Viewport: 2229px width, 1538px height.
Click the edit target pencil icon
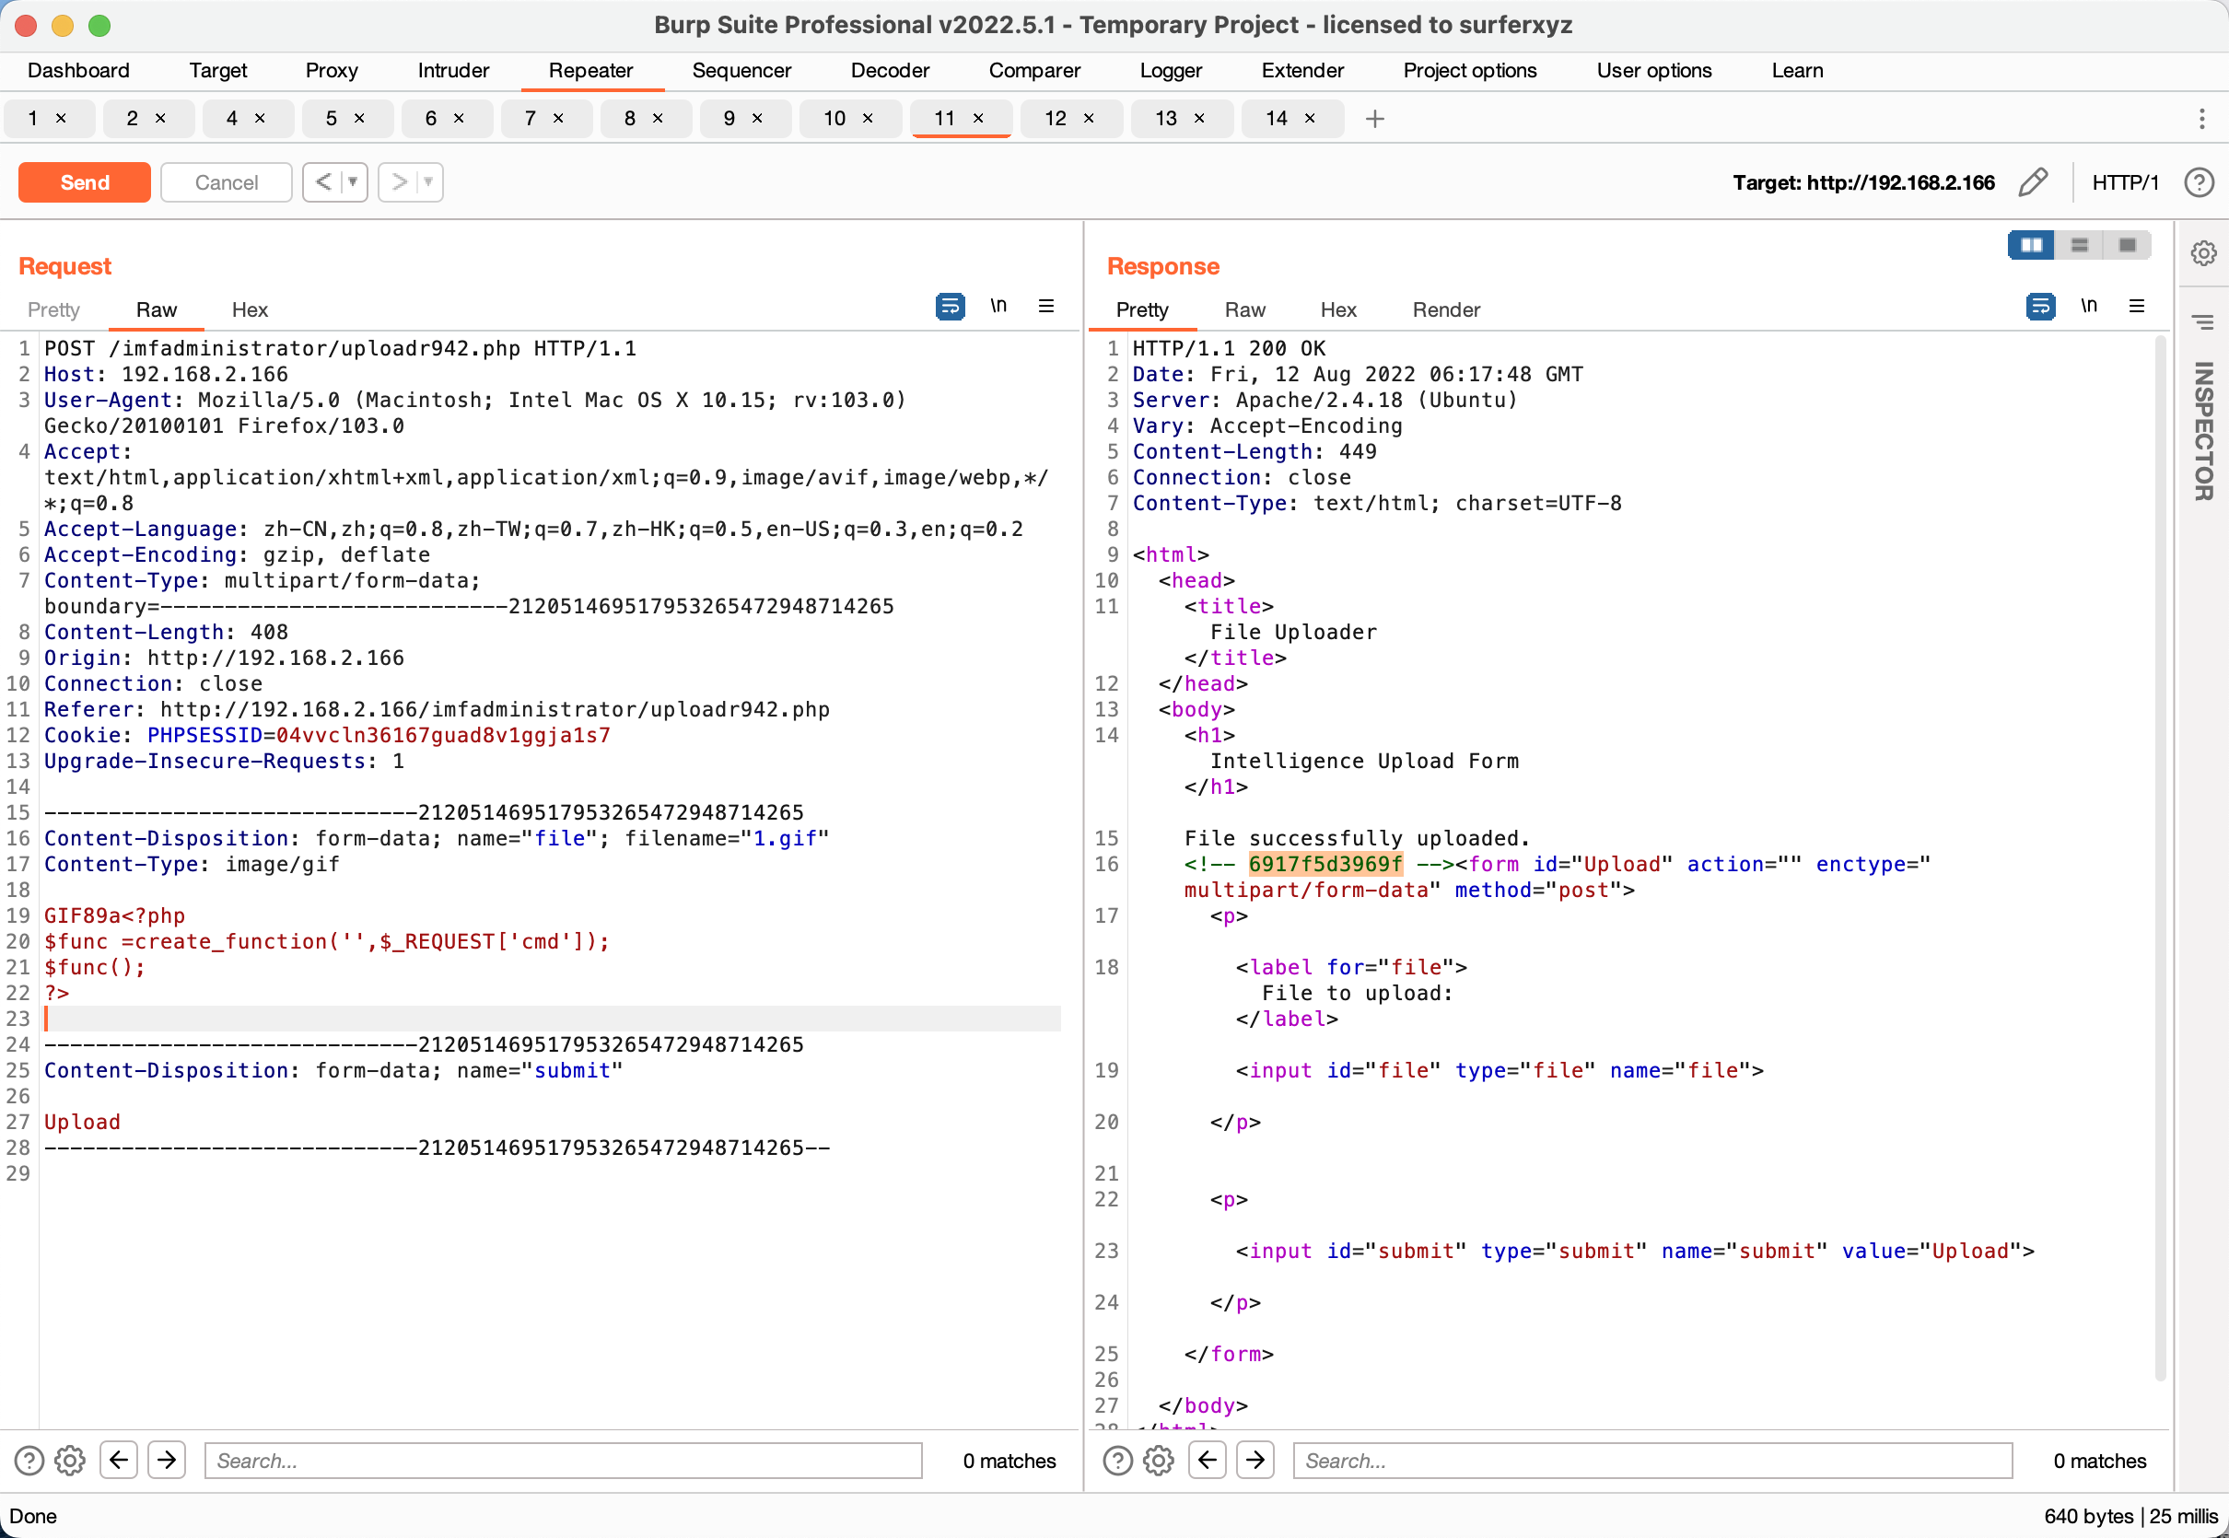tap(2033, 182)
